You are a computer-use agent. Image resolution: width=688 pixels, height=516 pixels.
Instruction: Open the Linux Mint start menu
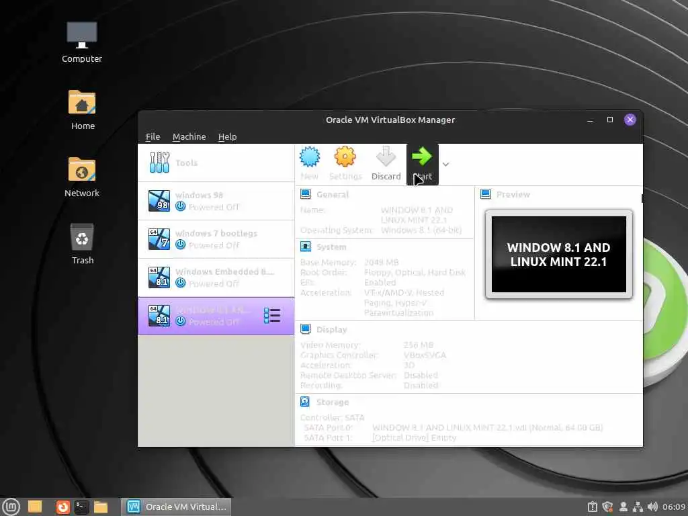(x=11, y=507)
